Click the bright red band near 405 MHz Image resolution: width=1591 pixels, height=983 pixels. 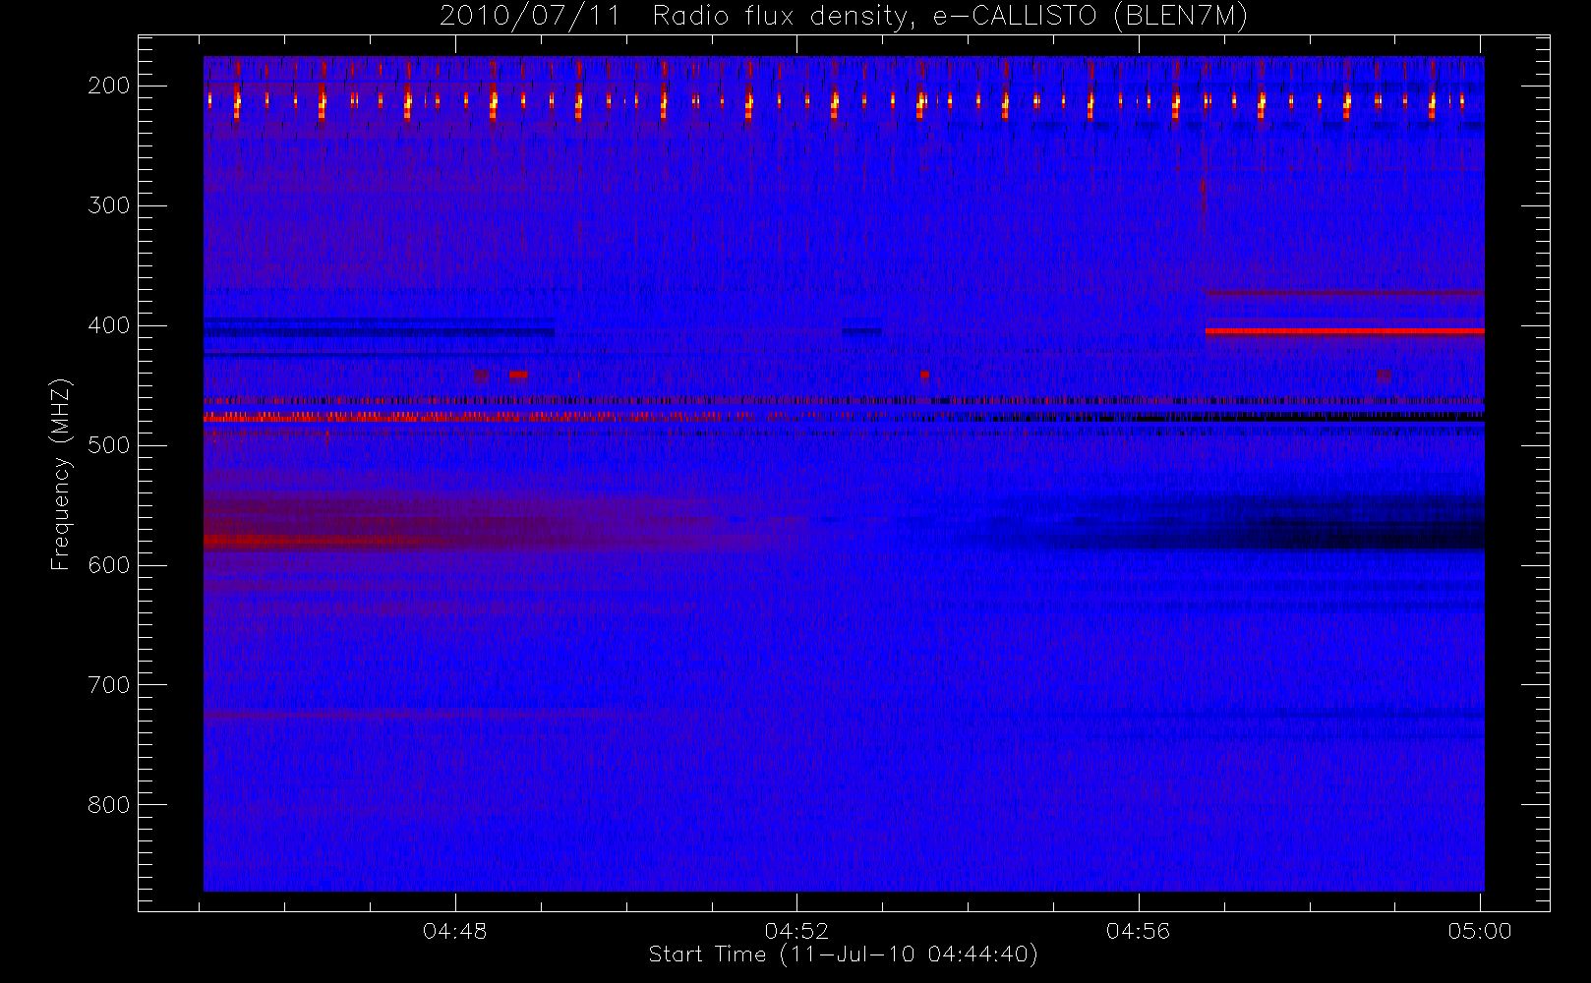[x=1344, y=331]
